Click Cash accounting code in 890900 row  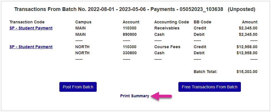point(159,34)
